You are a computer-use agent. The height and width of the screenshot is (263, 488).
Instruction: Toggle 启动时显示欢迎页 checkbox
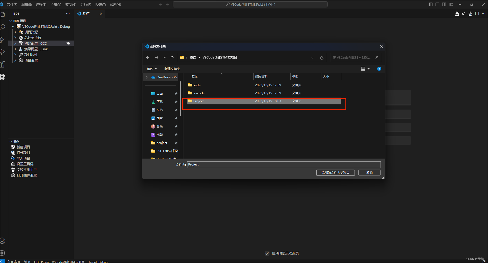[267, 253]
